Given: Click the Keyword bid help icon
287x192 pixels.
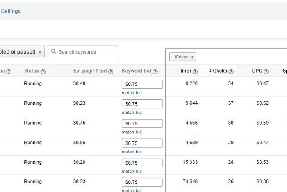Looking at the screenshot, I should pyautogui.click(x=155, y=71).
